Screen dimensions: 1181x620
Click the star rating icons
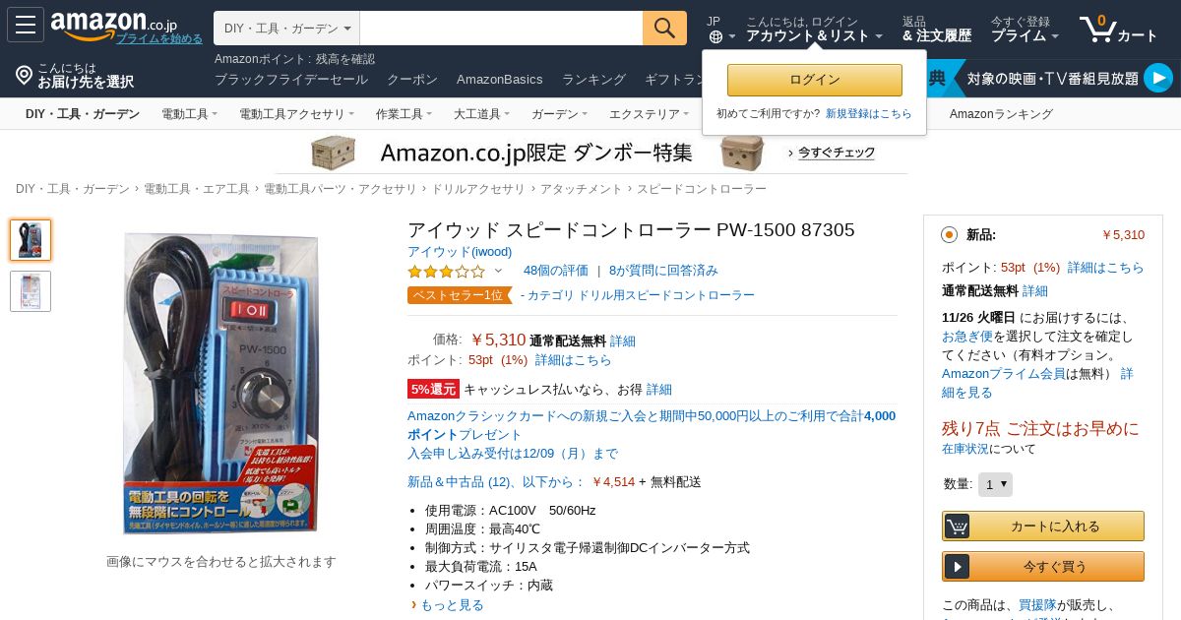(x=446, y=271)
